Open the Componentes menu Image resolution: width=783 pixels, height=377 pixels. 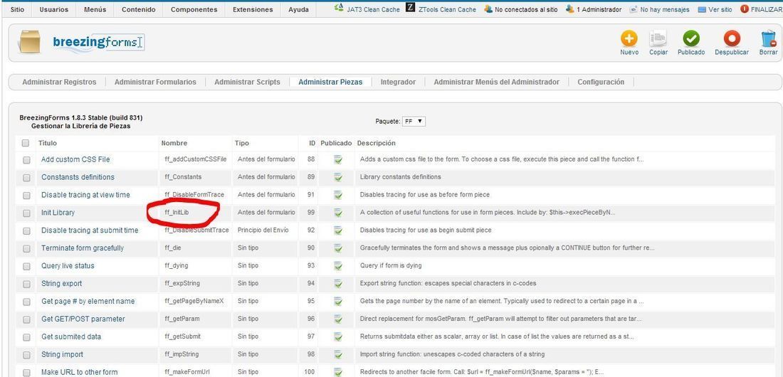(194, 9)
